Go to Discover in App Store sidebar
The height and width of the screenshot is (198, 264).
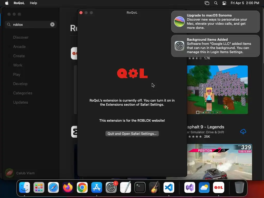point(21,37)
